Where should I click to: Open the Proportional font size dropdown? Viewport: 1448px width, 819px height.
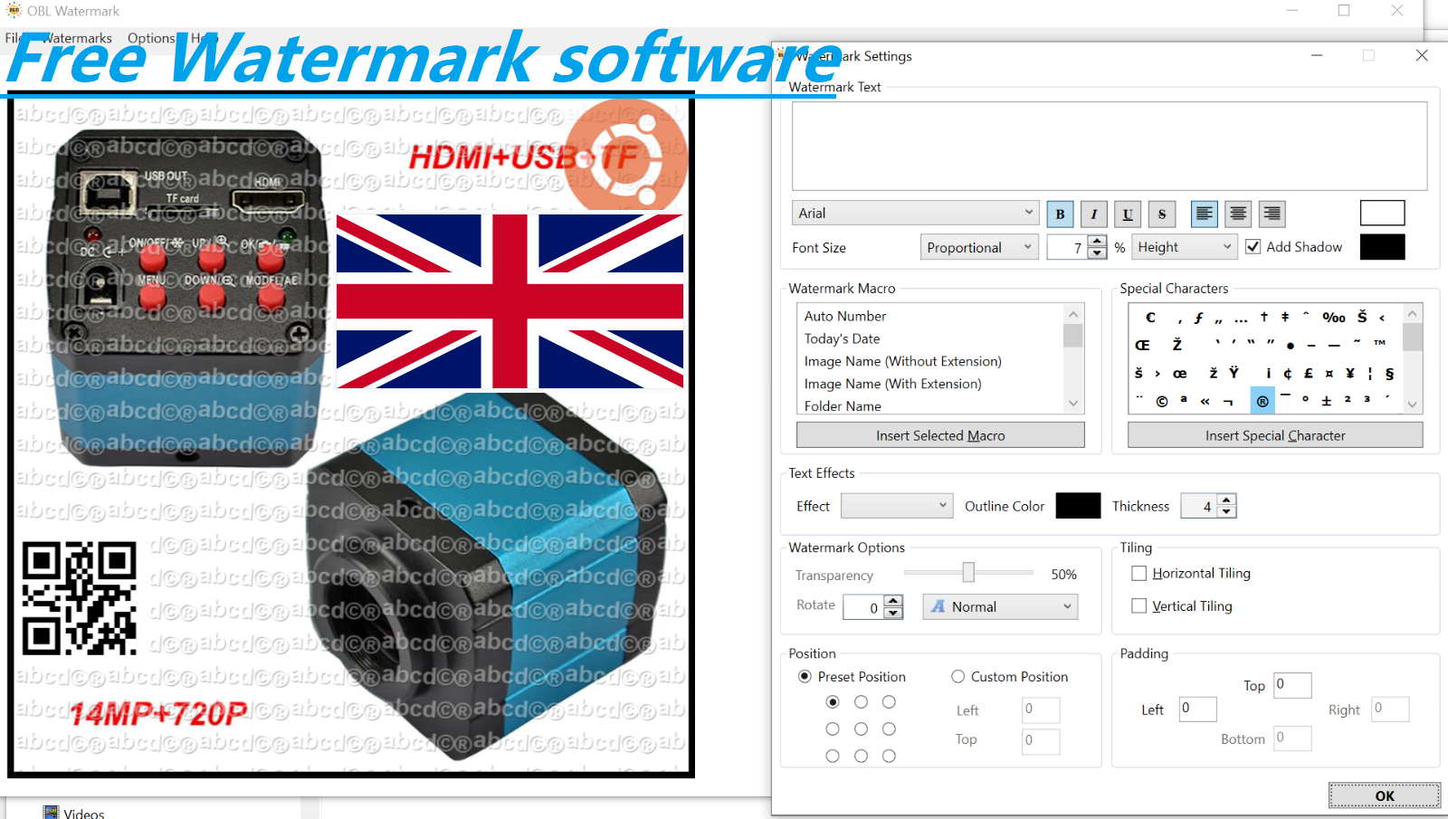tap(980, 248)
